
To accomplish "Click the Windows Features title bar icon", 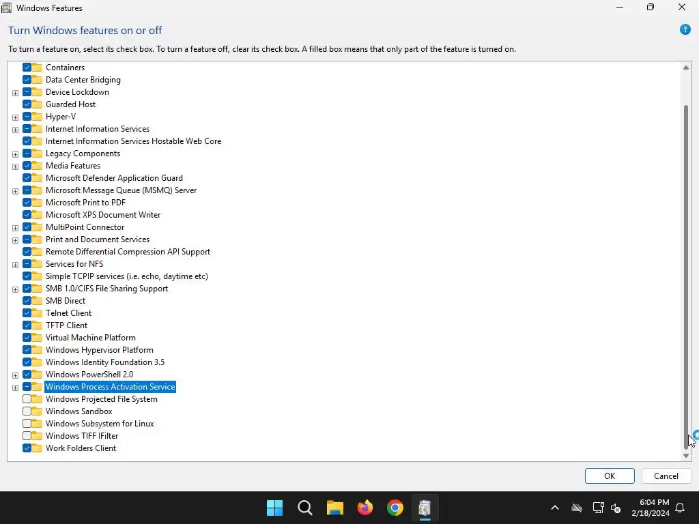I will [x=7, y=8].
